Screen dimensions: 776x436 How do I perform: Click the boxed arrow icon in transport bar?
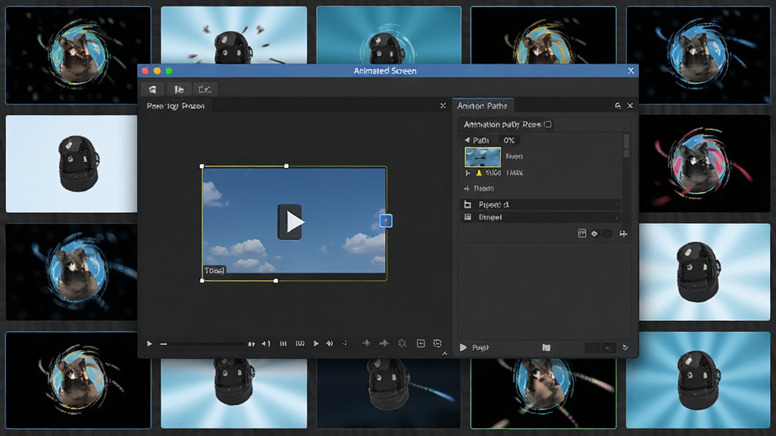click(421, 343)
